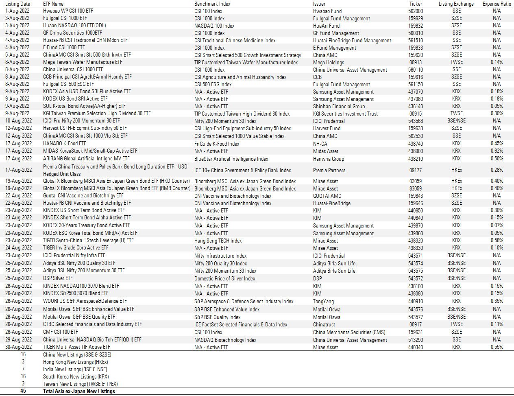Select the Hang Seng TECH Index cell
The width and height of the screenshot is (514, 396).
[218, 241]
